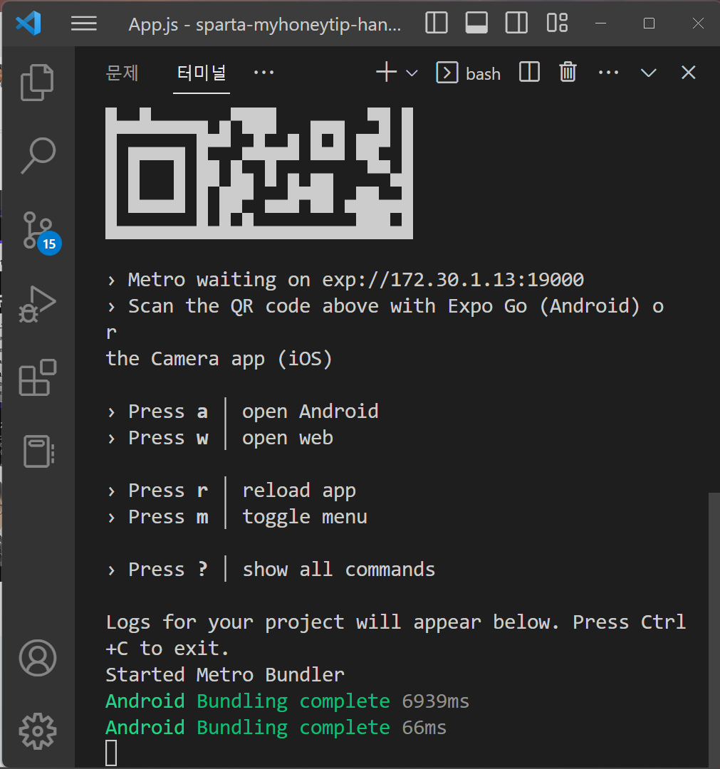720x769 pixels.
Task: Maximize the VS Code window
Action: pos(649,23)
